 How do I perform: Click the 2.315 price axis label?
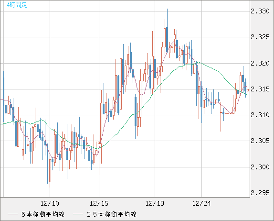pos(260,89)
